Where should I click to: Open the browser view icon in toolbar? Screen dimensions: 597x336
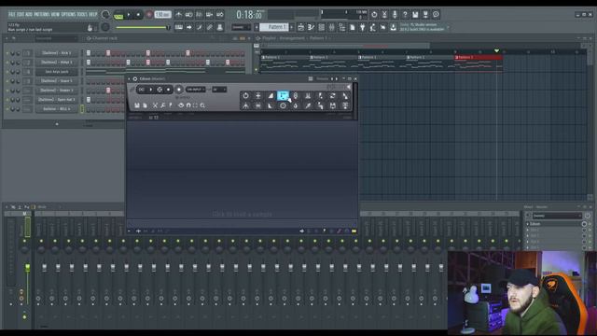coord(342,27)
